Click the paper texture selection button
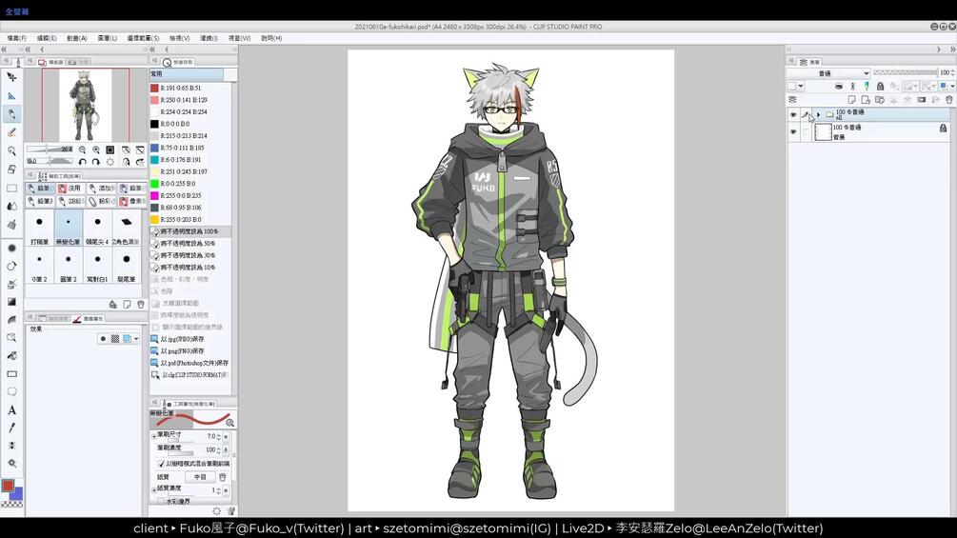957x538 pixels. pyautogui.click(x=200, y=477)
